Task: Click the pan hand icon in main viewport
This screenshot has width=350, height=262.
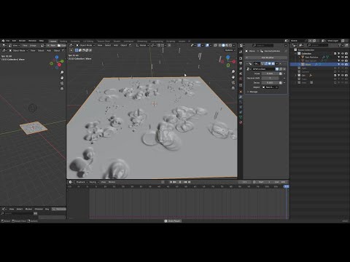Action: [233, 77]
